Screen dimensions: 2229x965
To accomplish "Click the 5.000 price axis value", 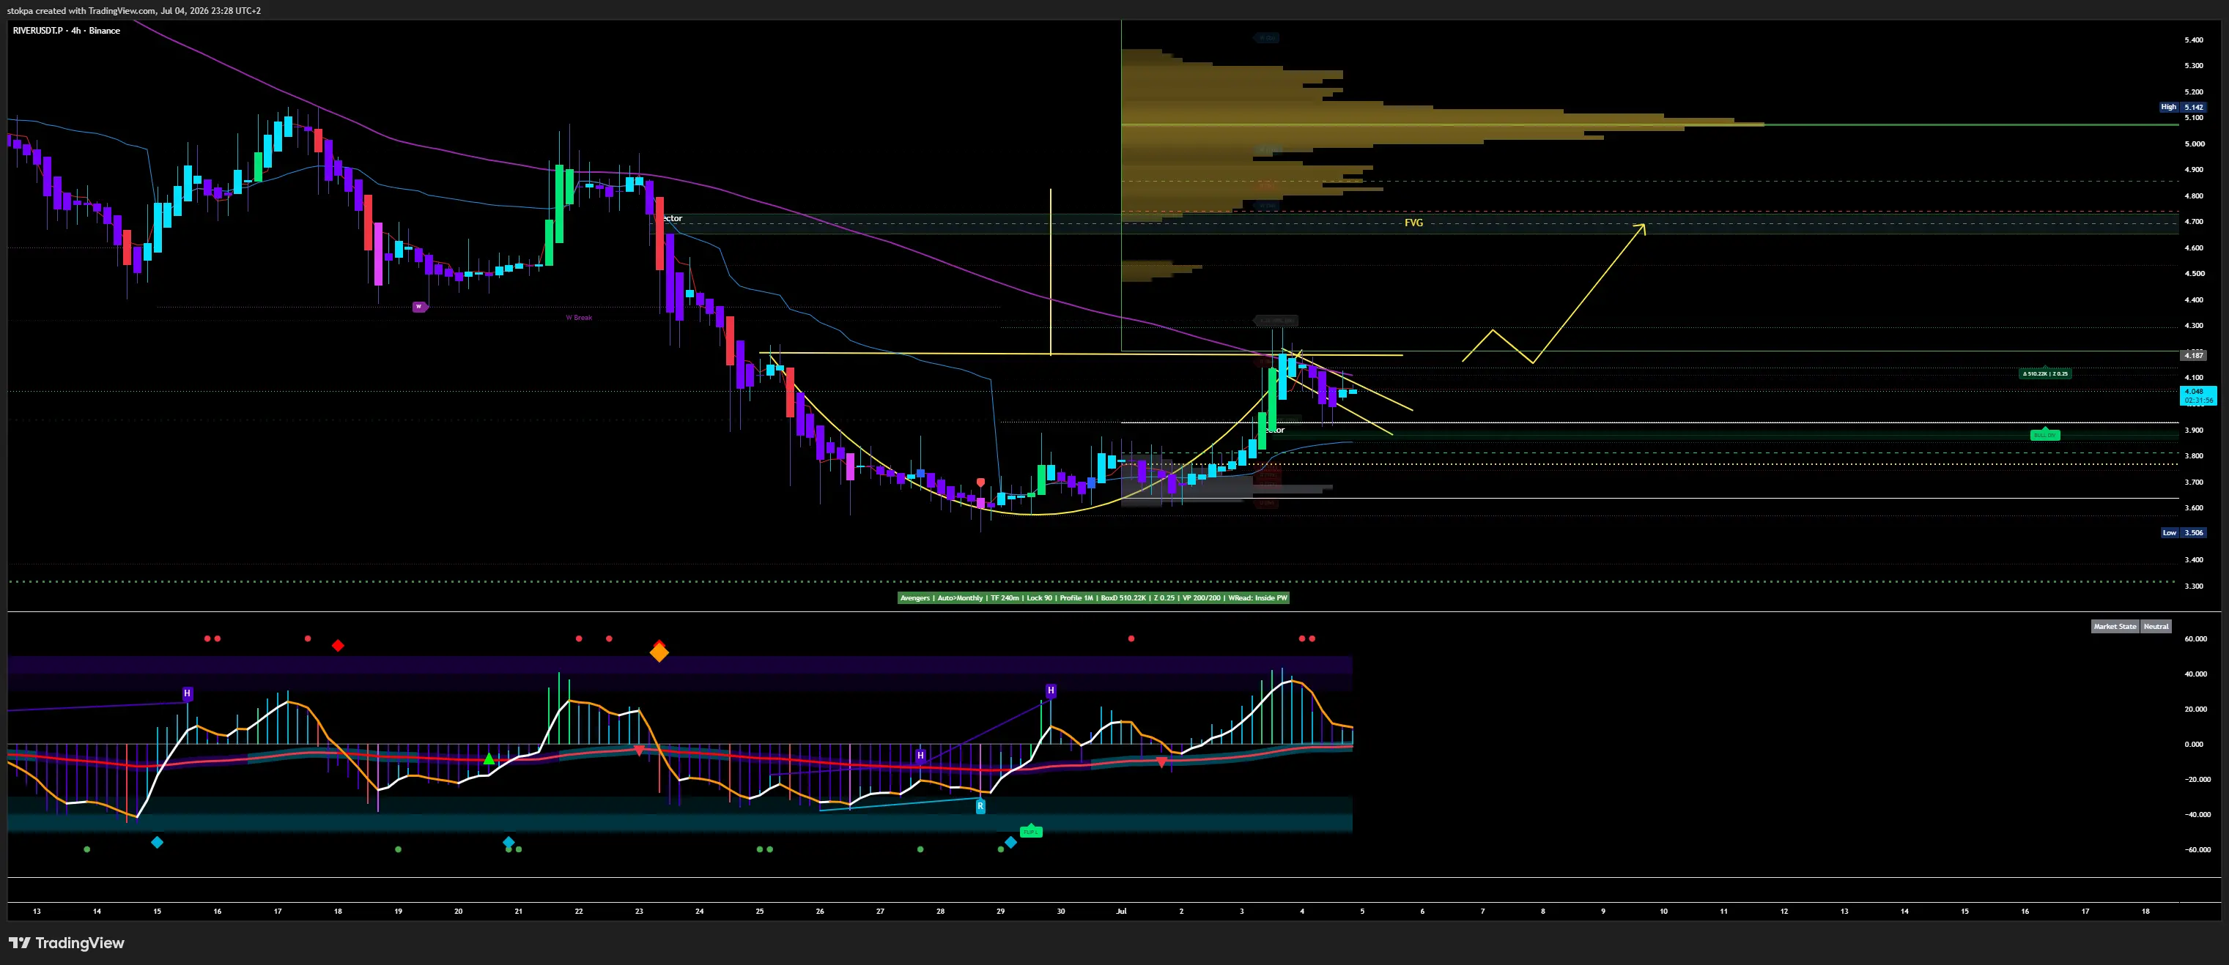I will pyautogui.click(x=2194, y=144).
